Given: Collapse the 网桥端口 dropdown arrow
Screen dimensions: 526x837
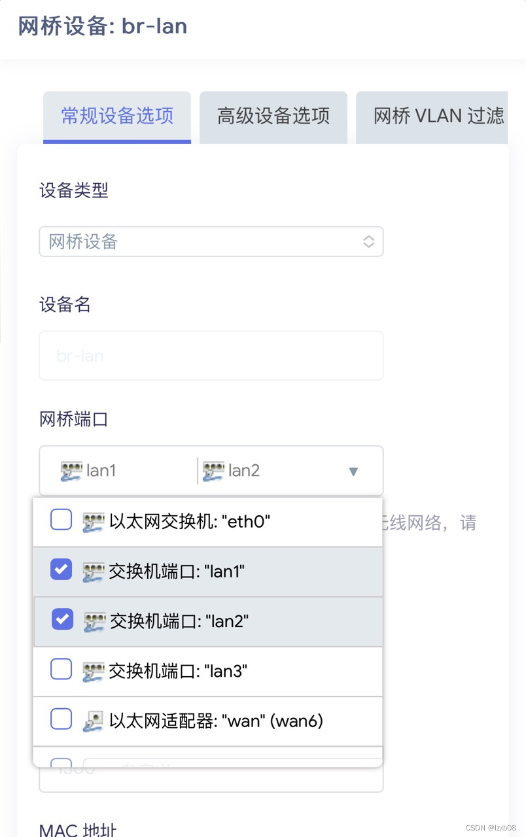Looking at the screenshot, I should click(353, 471).
